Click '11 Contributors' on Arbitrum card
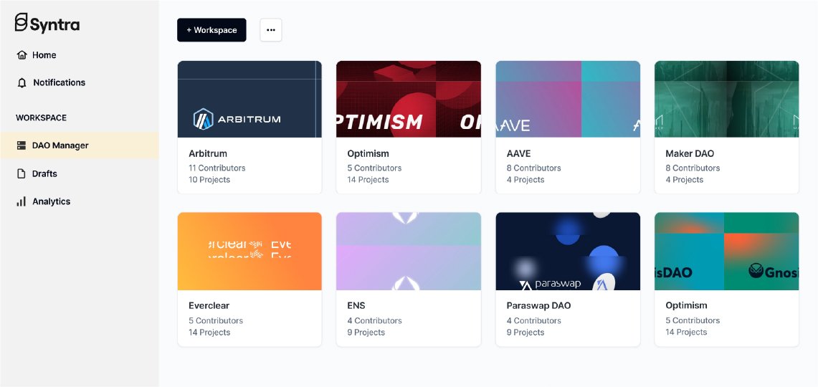This screenshot has height=387, width=818. [x=217, y=168]
